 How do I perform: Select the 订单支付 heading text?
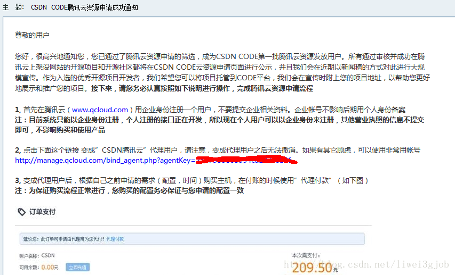coord(42,212)
